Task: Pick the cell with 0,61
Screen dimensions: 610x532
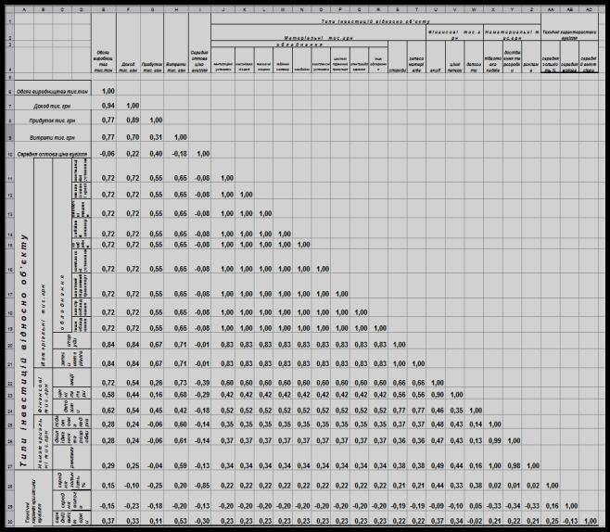Action: [x=176, y=437]
